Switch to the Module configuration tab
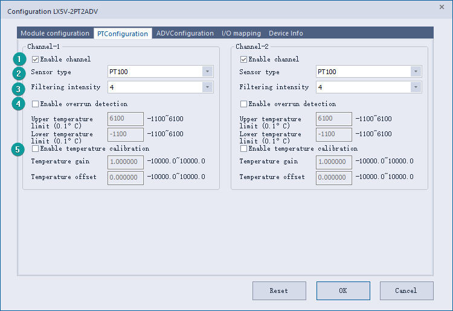Screen dimensions: 453x311 point(55,33)
